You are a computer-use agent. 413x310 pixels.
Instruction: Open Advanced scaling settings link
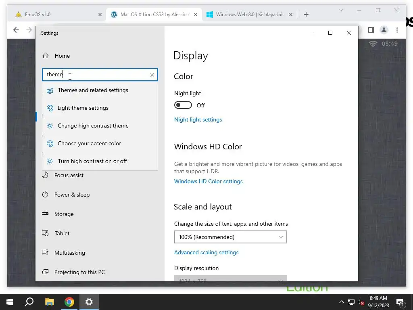tap(206, 253)
